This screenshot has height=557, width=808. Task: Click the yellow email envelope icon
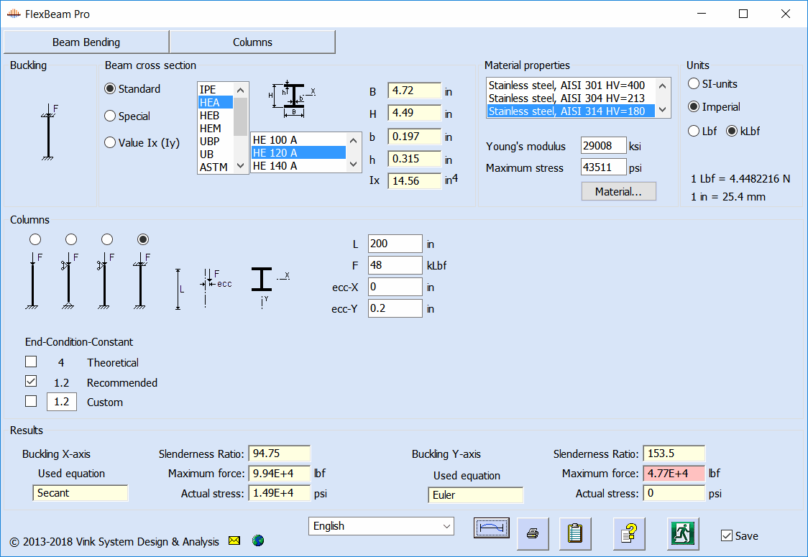coord(234,540)
